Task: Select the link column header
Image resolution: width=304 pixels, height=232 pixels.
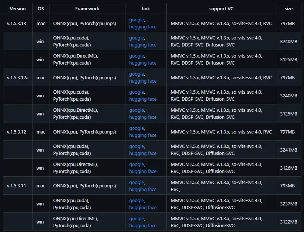Action: pos(146,9)
